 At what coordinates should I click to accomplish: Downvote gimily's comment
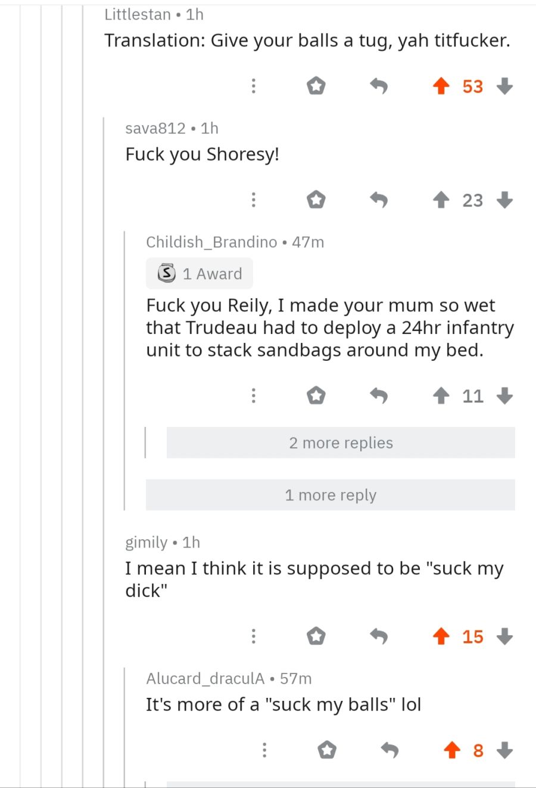pyautogui.click(x=504, y=636)
